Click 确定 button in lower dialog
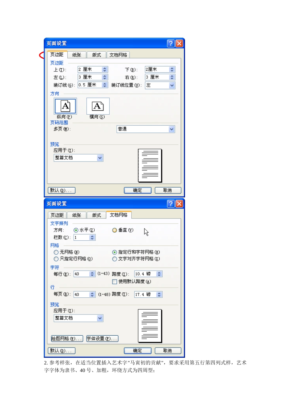The image size is (291, 412). (138, 351)
